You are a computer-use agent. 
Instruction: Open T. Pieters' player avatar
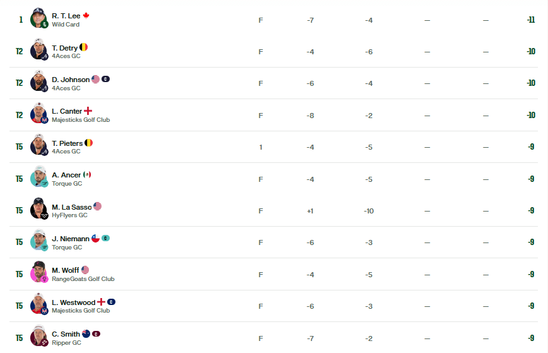(x=39, y=145)
